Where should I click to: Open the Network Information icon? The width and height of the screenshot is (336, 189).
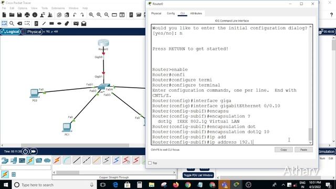click(35, 15)
